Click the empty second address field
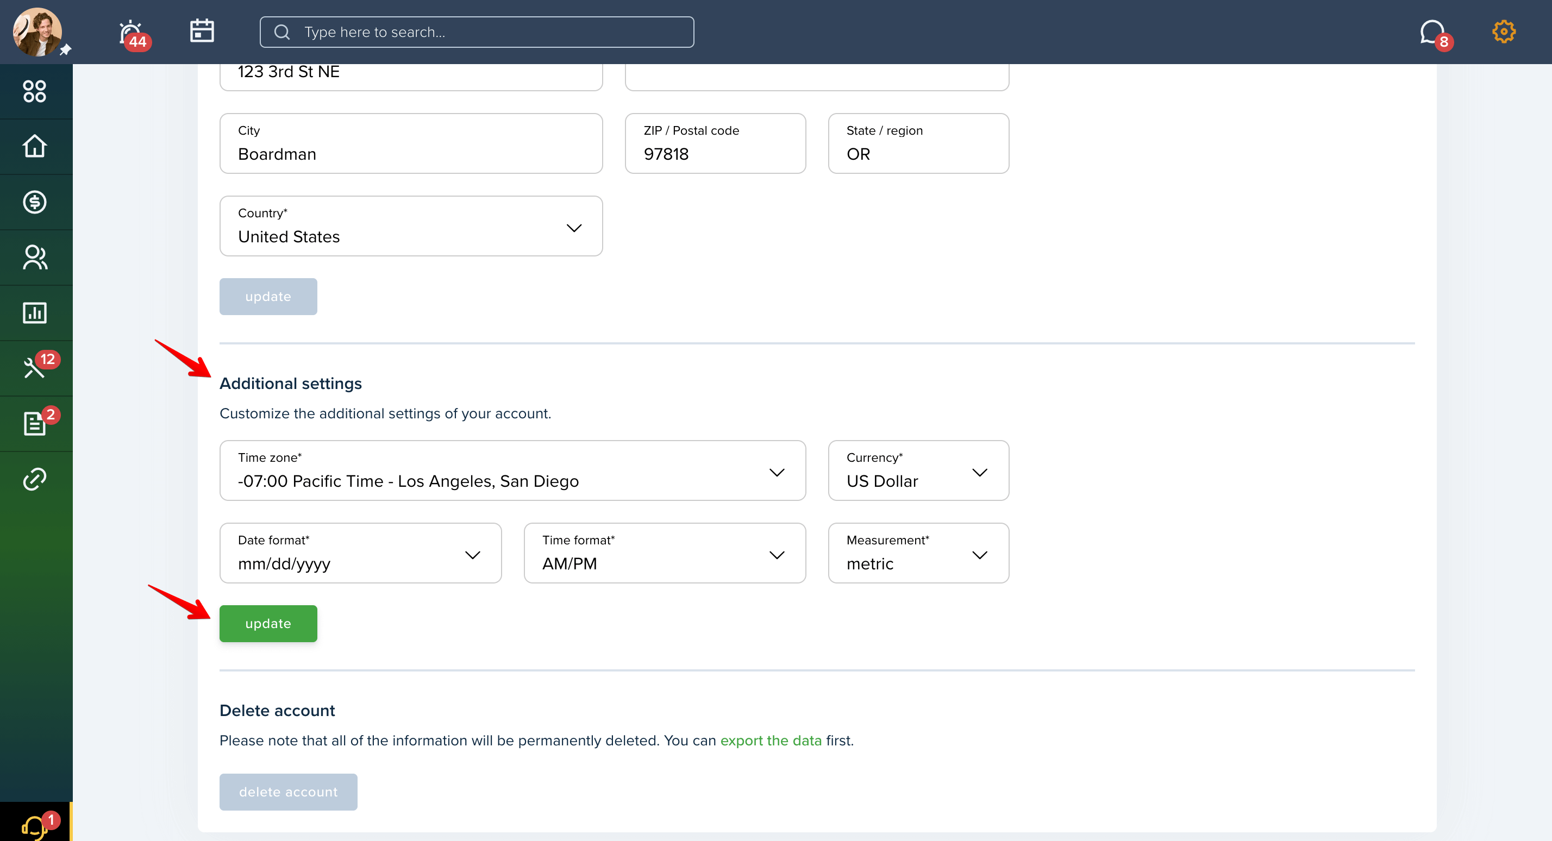This screenshot has width=1552, height=841. coord(817,77)
